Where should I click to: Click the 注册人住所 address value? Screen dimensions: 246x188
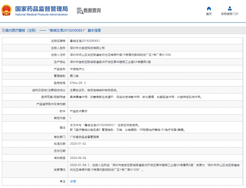point(120,55)
